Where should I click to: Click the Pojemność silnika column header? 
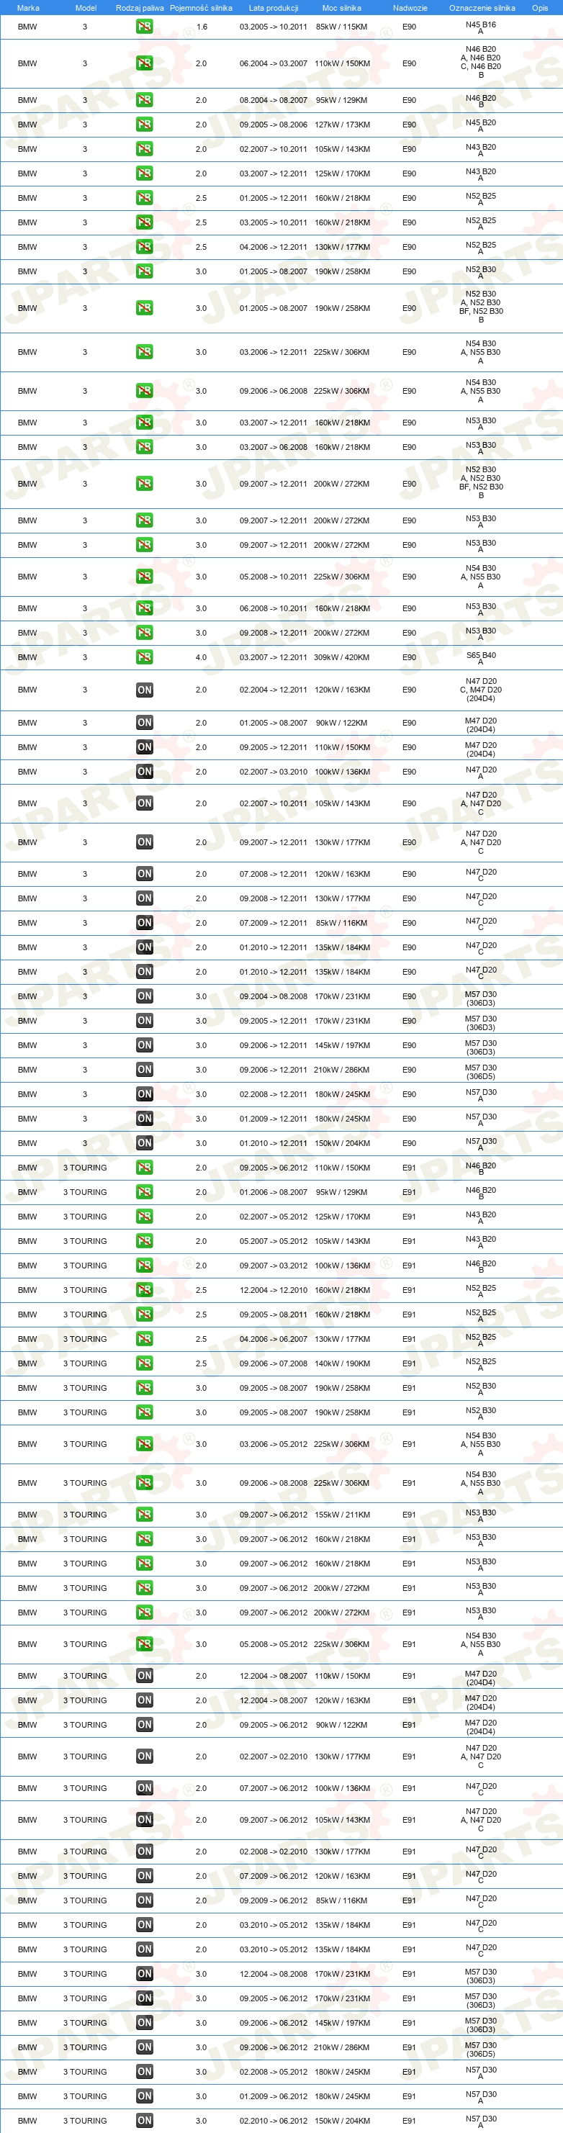coord(201,7)
